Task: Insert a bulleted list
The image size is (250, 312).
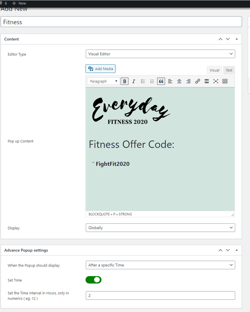Action: tap(143, 81)
